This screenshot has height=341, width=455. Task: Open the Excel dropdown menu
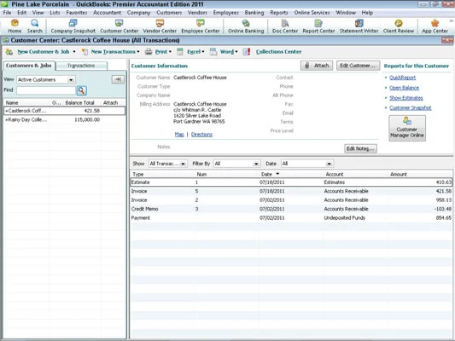pyautogui.click(x=203, y=52)
